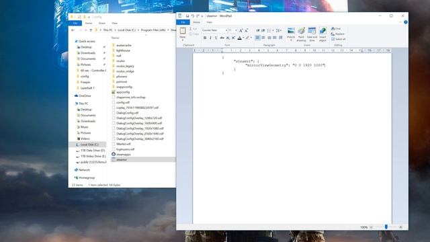Click the Save icon in WordPad's quick access toolbar
430x242 pixels.
click(187, 16)
